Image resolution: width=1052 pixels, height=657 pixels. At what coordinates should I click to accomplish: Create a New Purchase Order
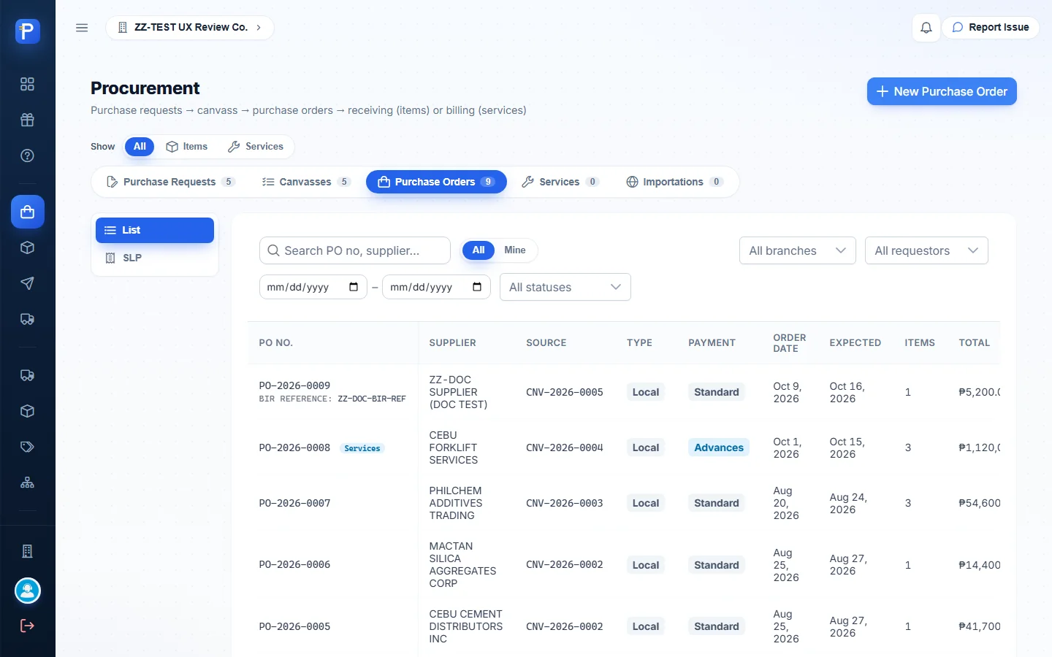tap(942, 91)
